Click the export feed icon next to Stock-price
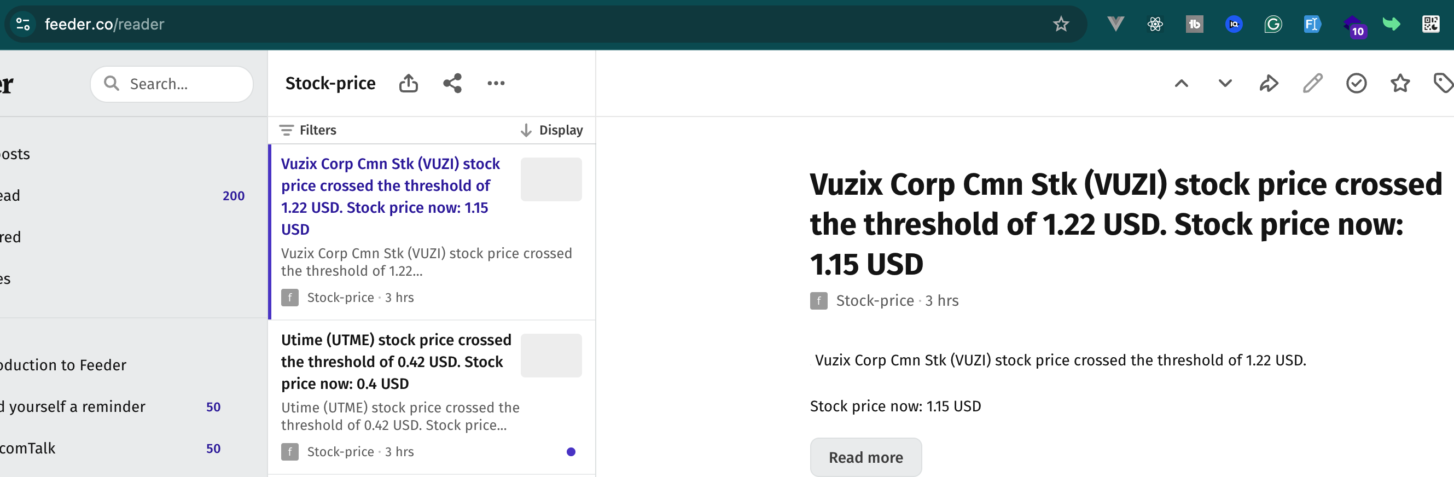Screen dimensions: 1454x477 [408, 84]
